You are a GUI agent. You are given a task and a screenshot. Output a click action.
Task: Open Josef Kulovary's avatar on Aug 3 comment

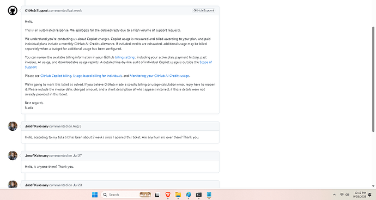pos(13,126)
